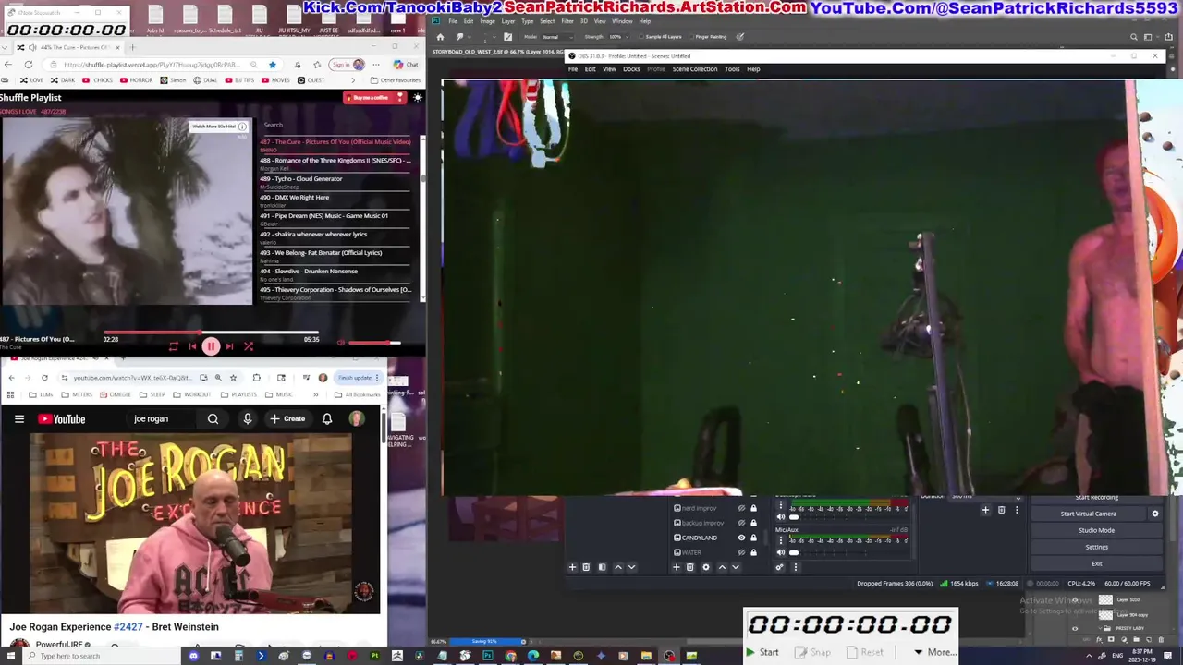
Task: Seek in song progress bar
Action: [x=211, y=332]
